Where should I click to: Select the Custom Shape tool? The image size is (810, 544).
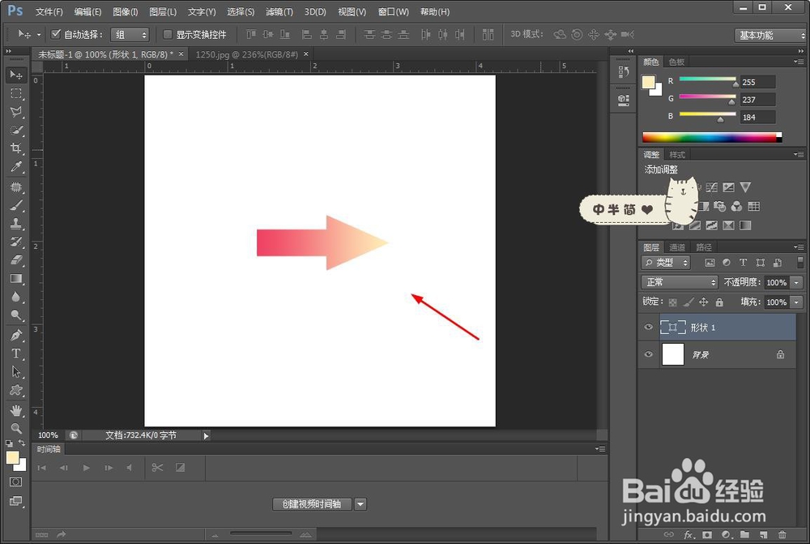coord(16,390)
